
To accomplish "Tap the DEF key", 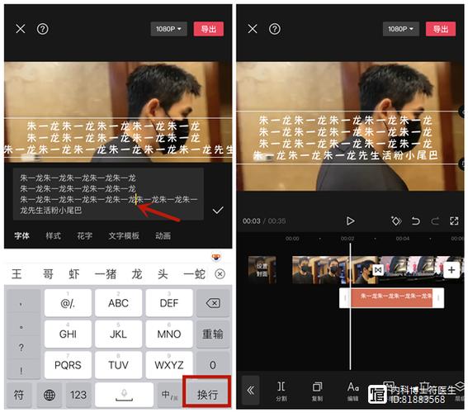I will [169, 303].
